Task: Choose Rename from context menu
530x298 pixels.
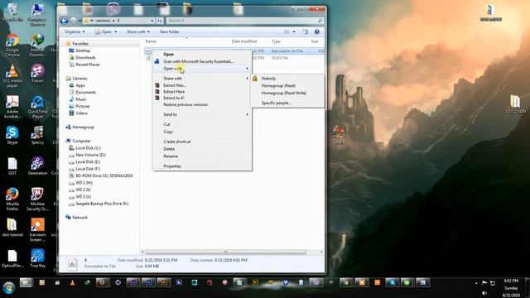Action: click(x=171, y=156)
